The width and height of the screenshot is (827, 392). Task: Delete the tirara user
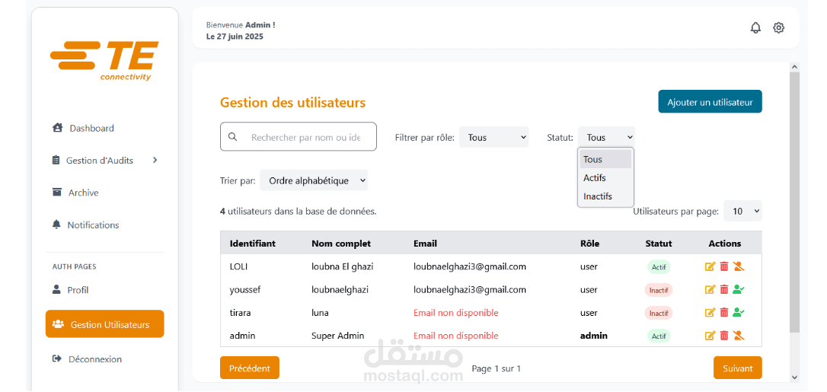(x=724, y=312)
